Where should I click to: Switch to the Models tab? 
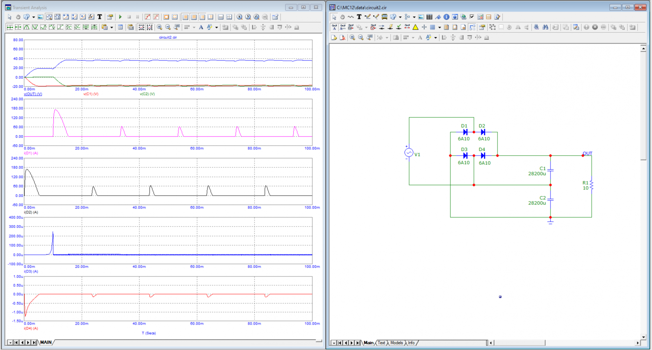(396, 343)
